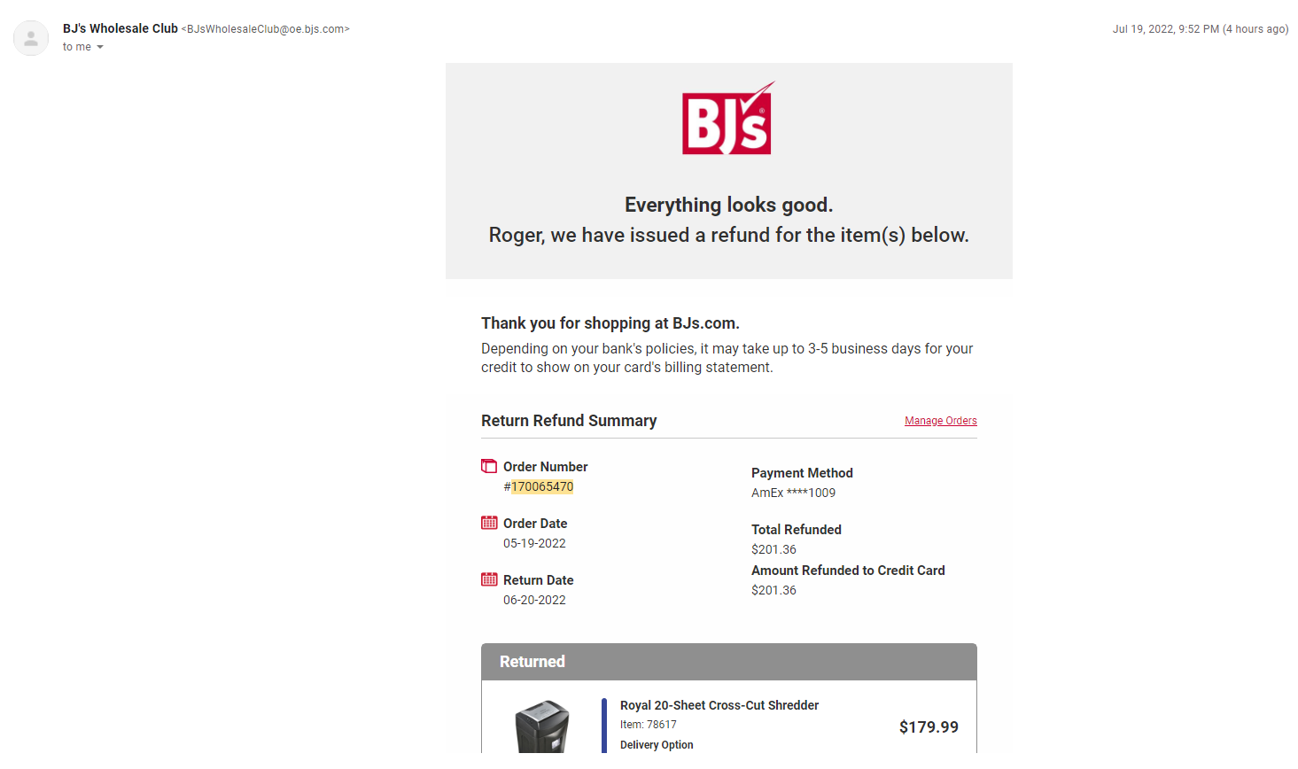1298x769 pixels.
Task: Click the $179.99 item price
Action: pyautogui.click(x=929, y=727)
